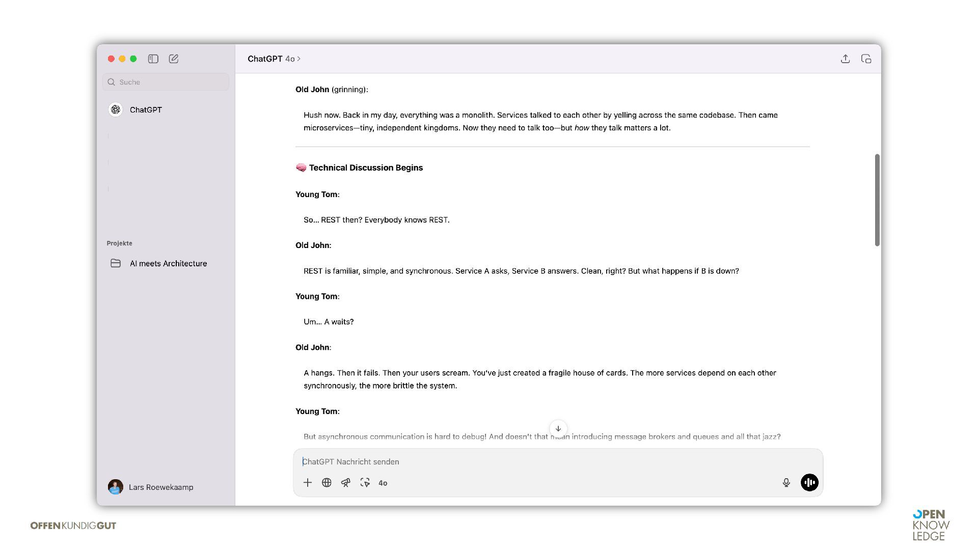This screenshot has height=550, width=978.
Task: Select ChatGPT in the sidebar
Action: click(145, 110)
